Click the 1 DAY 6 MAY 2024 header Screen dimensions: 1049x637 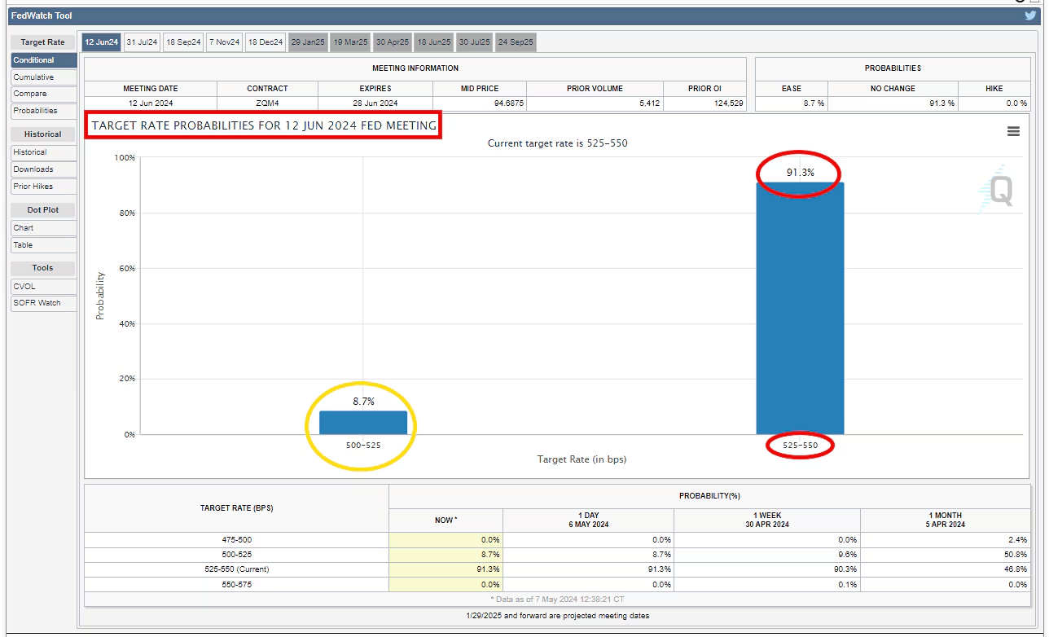pos(588,521)
